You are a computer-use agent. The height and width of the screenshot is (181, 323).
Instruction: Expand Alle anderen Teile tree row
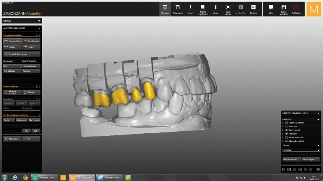283,141
